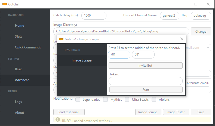The image size is (215, 126).
Task: Click the DASHBOARD header in the Image Scraper dialog
Action: [72, 50]
